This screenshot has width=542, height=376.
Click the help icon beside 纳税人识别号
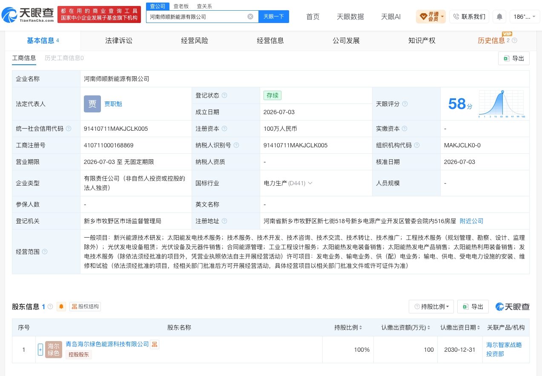236,145
